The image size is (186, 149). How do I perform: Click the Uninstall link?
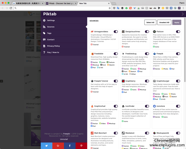click(x=64, y=139)
